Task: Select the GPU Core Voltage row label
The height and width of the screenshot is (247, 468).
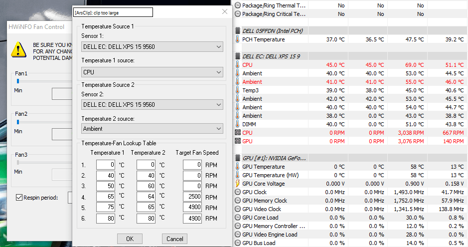Action: point(263,184)
